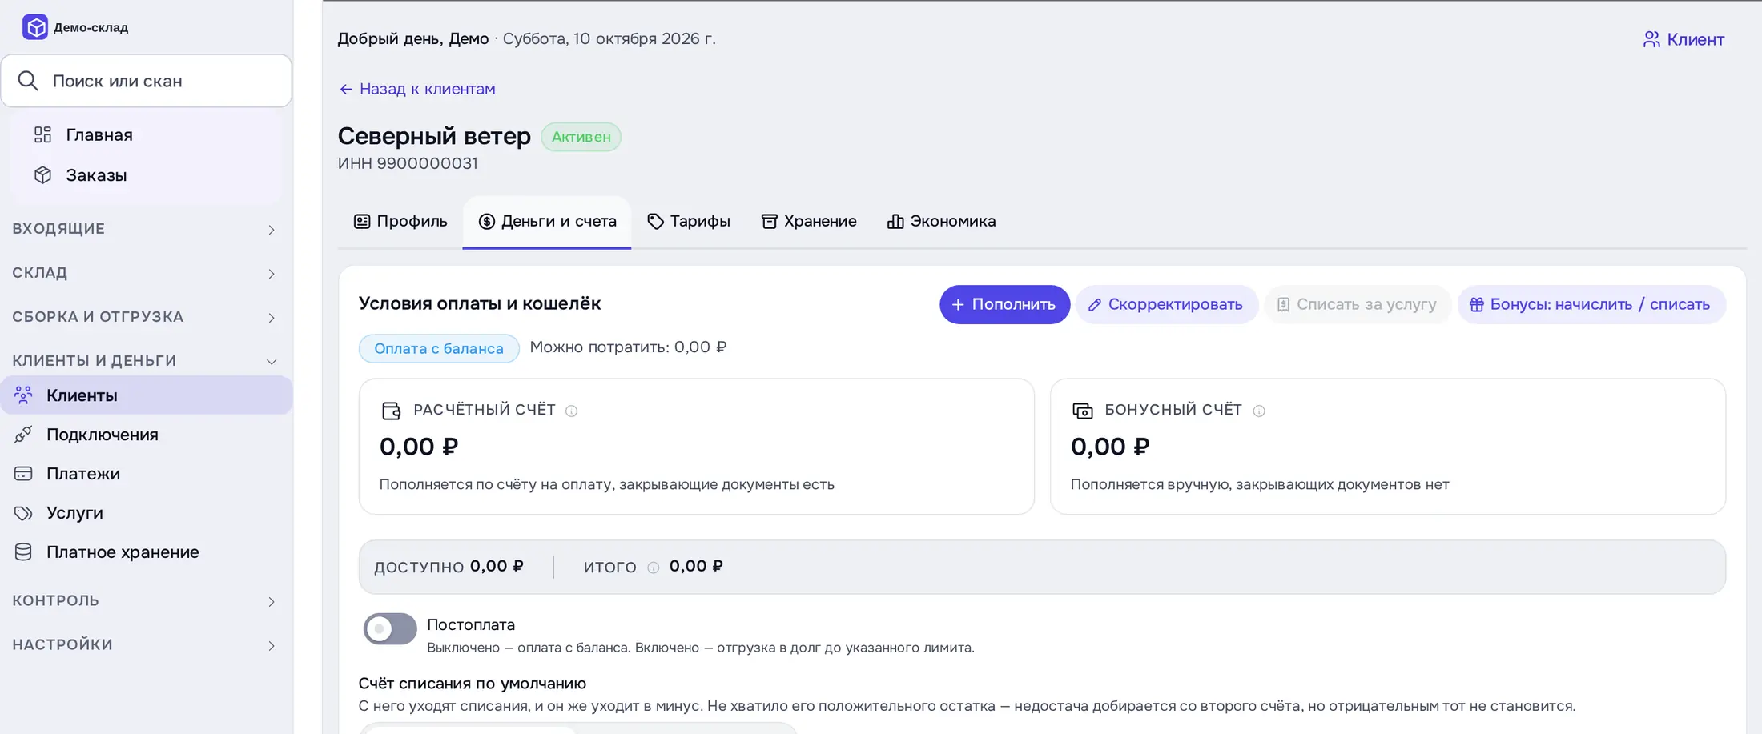Switch to the Профиль tab
The image size is (1762, 734).
(400, 221)
